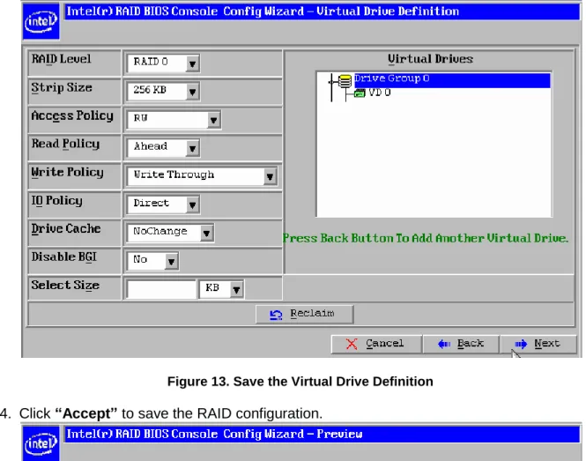Click the blue right arrow Next icon
The image size is (586, 461).
521,344
